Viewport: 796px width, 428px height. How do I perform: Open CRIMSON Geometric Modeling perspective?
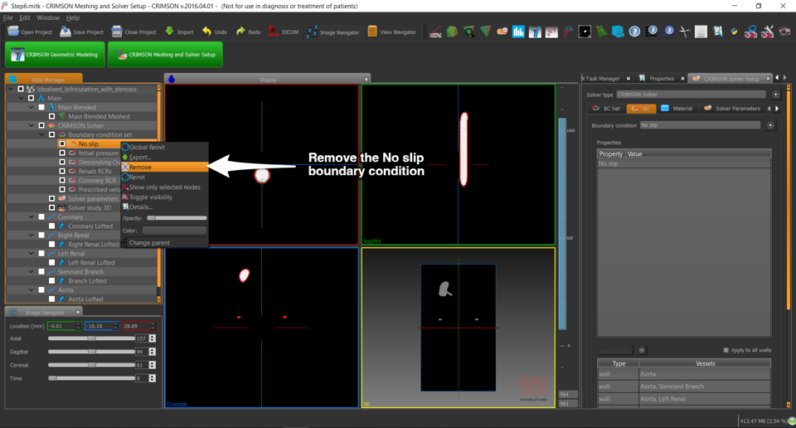pos(55,55)
